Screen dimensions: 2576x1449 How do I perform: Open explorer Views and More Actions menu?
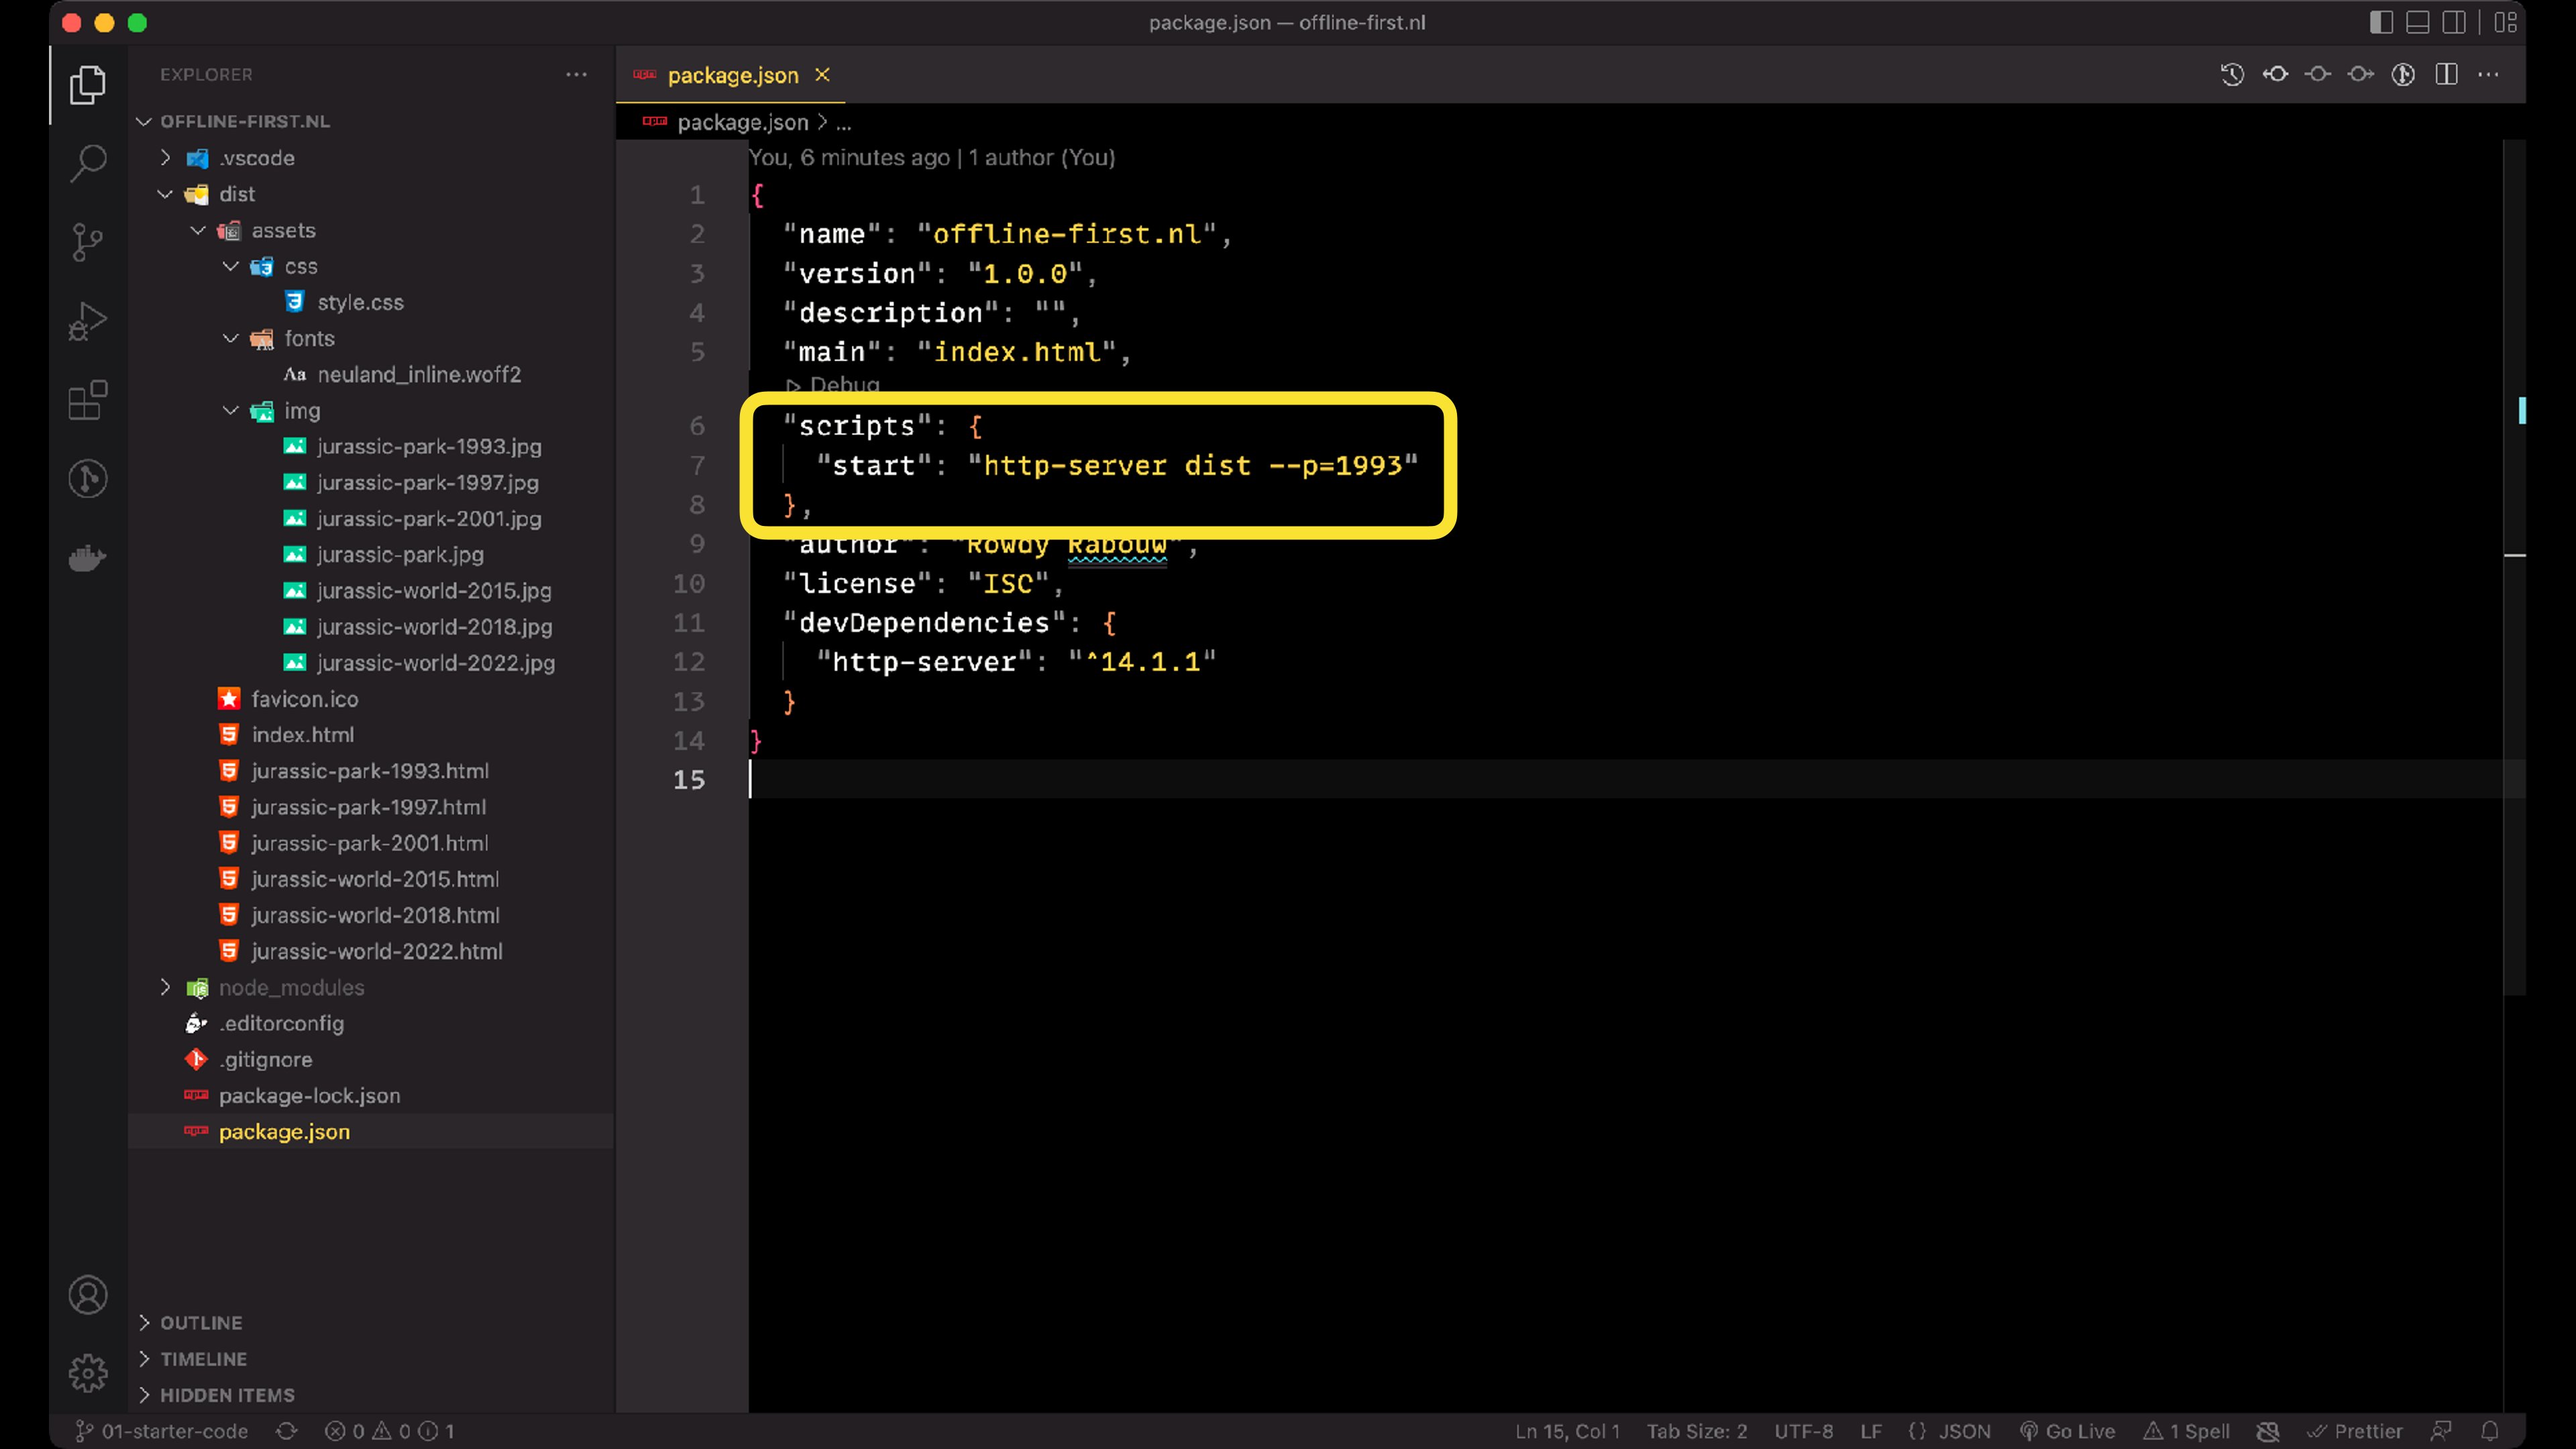click(x=576, y=75)
